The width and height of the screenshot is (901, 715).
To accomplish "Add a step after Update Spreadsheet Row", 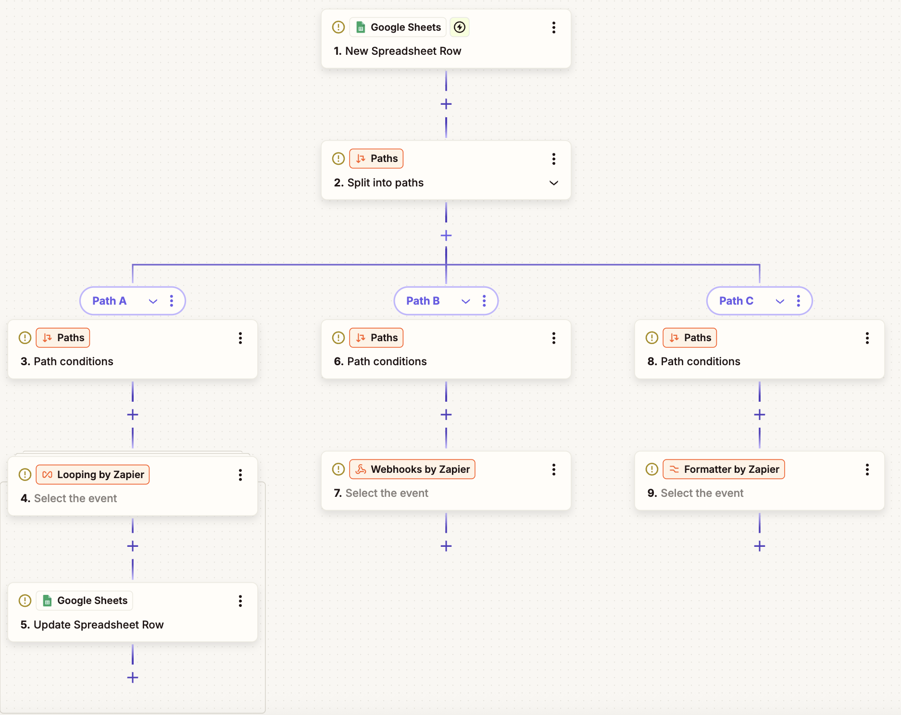I will (x=133, y=678).
